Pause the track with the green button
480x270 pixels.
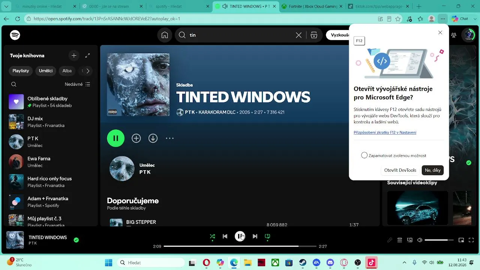click(115, 138)
